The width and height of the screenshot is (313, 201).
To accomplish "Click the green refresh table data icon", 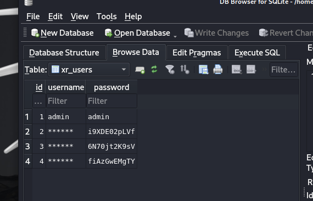I will tap(154, 69).
